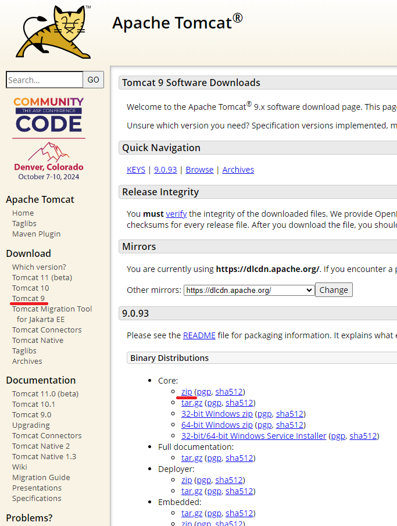Open pgp signature for 64-bit Windows zip

click(x=265, y=425)
